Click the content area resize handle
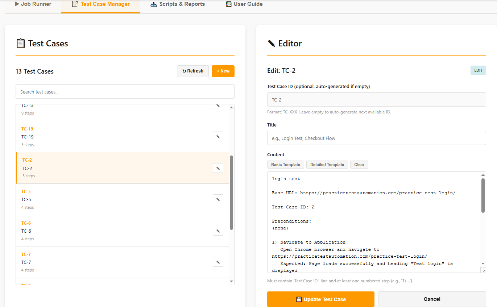This screenshot has height=307, width=497. pyautogui.click(x=483, y=270)
